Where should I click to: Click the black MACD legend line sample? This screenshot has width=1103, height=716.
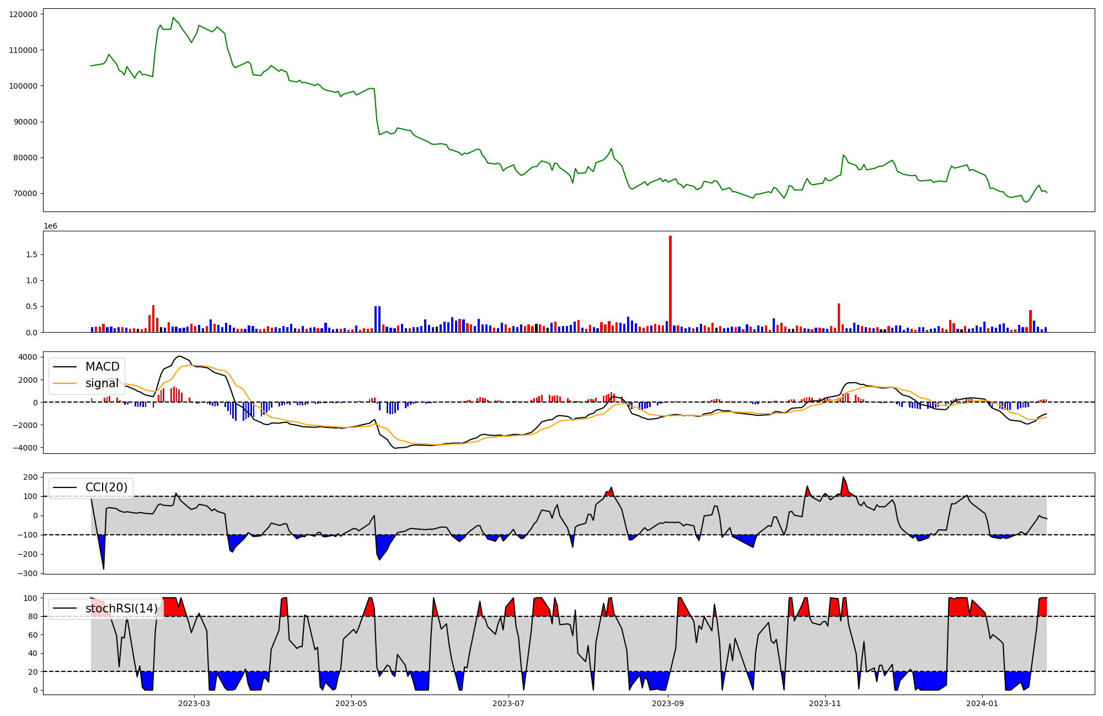[66, 367]
